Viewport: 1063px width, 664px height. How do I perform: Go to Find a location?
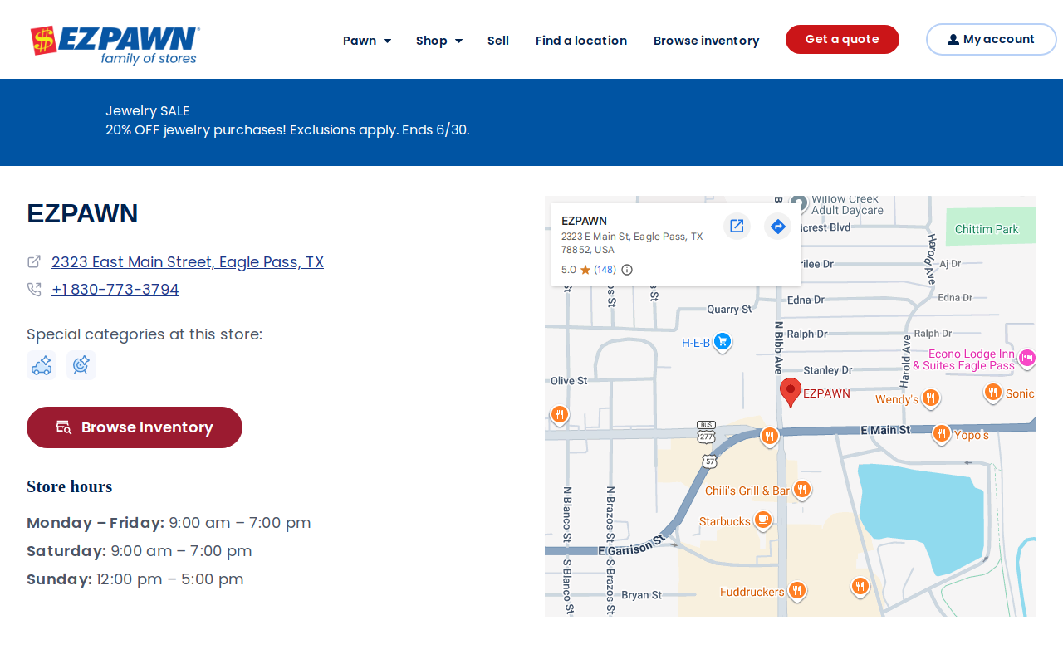pos(581,41)
